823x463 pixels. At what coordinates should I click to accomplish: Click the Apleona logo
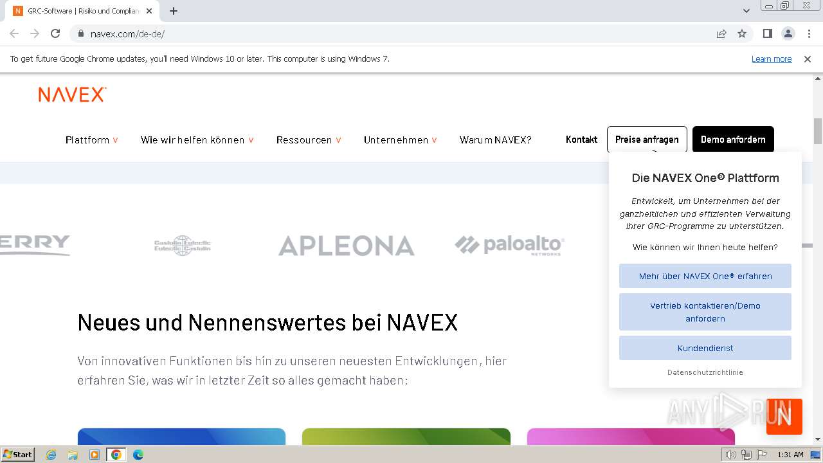pyautogui.click(x=347, y=246)
